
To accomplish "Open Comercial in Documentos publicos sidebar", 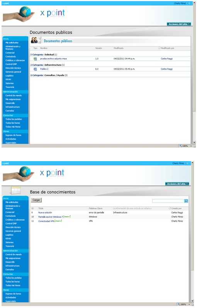I will pyautogui.click(x=10, y=53).
